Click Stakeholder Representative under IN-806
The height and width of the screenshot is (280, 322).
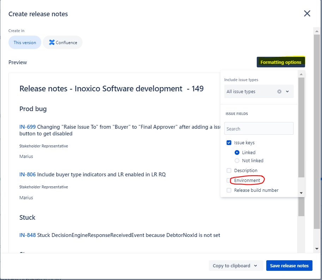44,187
